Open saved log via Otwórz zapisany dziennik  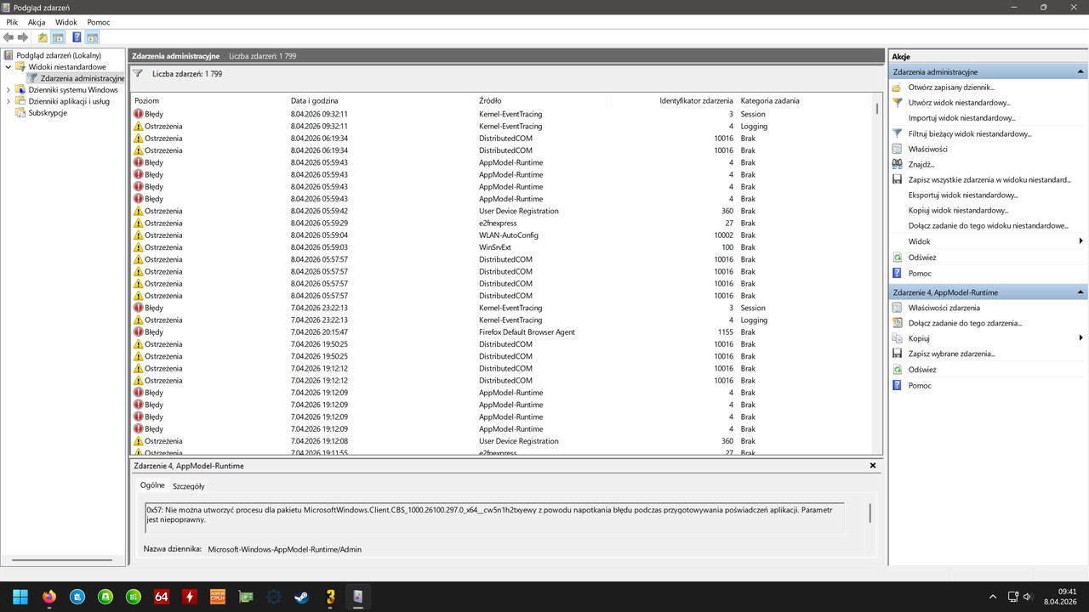pyautogui.click(x=951, y=88)
